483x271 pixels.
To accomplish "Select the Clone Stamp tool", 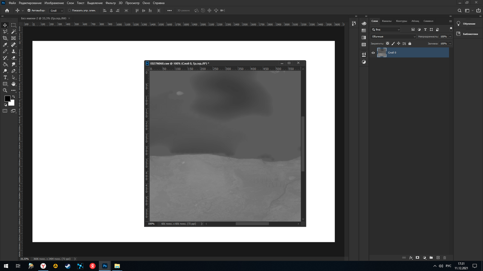I will [14, 51].
